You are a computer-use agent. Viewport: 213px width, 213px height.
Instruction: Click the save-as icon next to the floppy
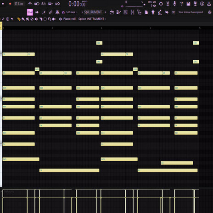[x=195, y=4]
